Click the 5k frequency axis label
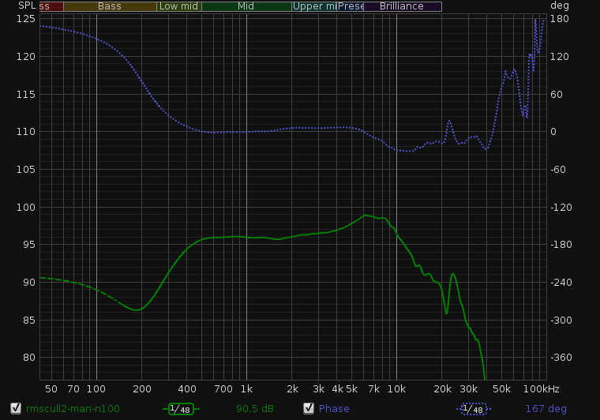This screenshot has height=420, width=600. pyautogui.click(x=351, y=389)
